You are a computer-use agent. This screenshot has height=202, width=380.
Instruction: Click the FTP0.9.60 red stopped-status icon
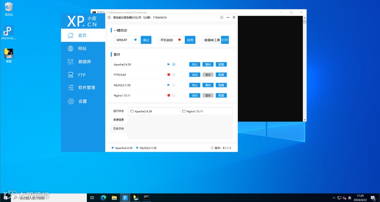pos(169,75)
